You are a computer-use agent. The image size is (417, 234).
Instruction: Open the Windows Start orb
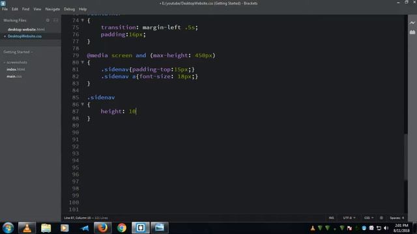point(8,227)
